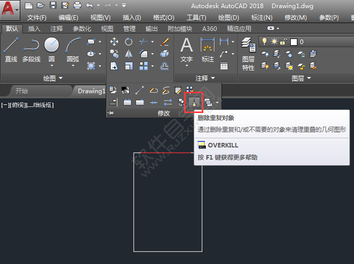
Task: Select the 圆 (Circle) tool
Action: (52, 49)
